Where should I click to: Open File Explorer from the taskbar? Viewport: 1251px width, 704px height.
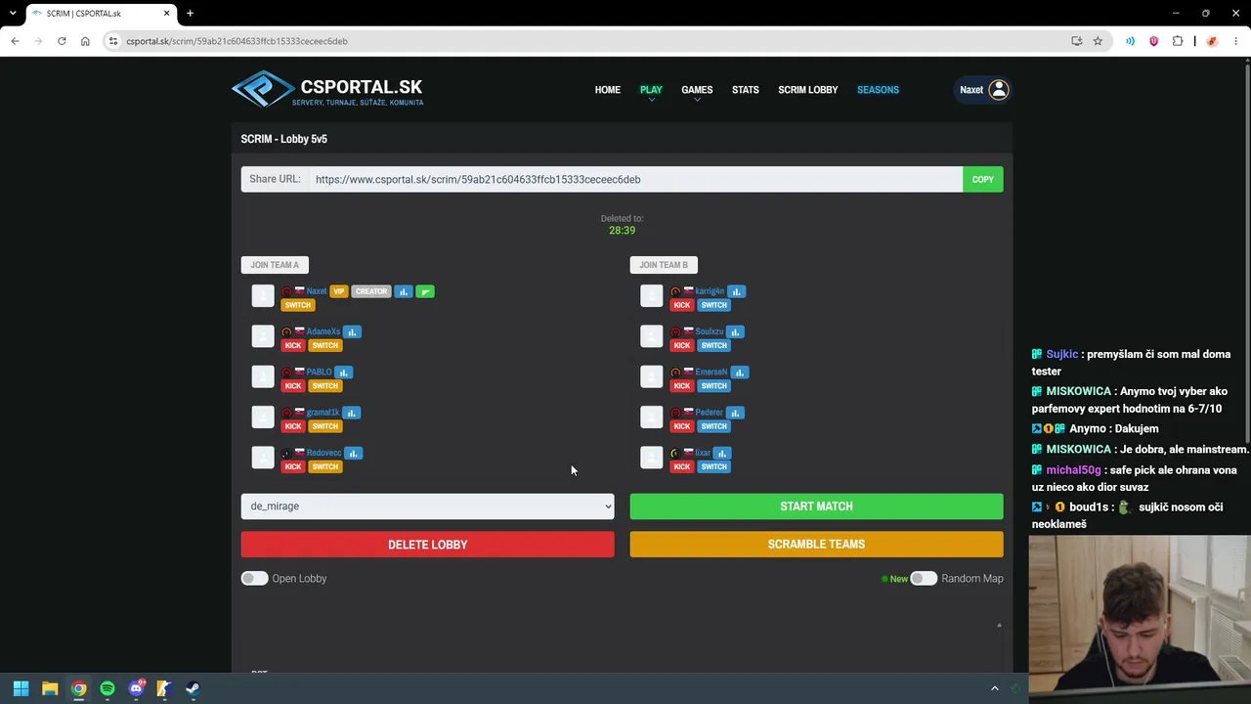pyautogui.click(x=50, y=688)
